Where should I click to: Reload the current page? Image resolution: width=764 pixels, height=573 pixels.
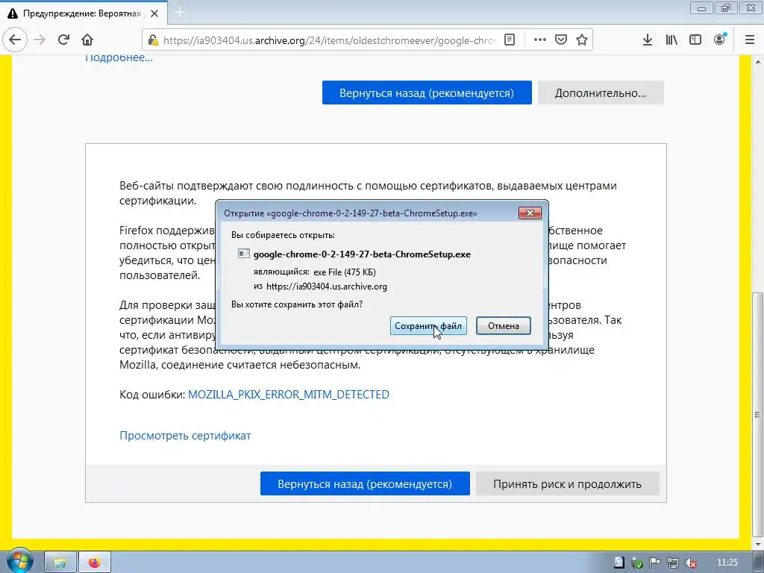click(x=63, y=40)
